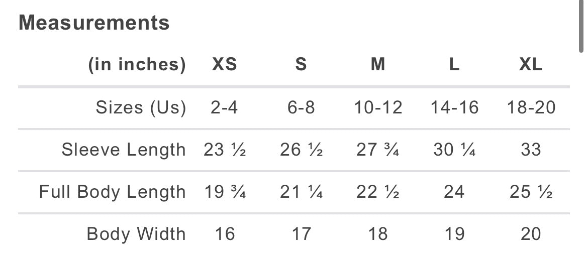This screenshot has height=254, width=588.
Task: Select the XL column header
Action: point(531,65)
